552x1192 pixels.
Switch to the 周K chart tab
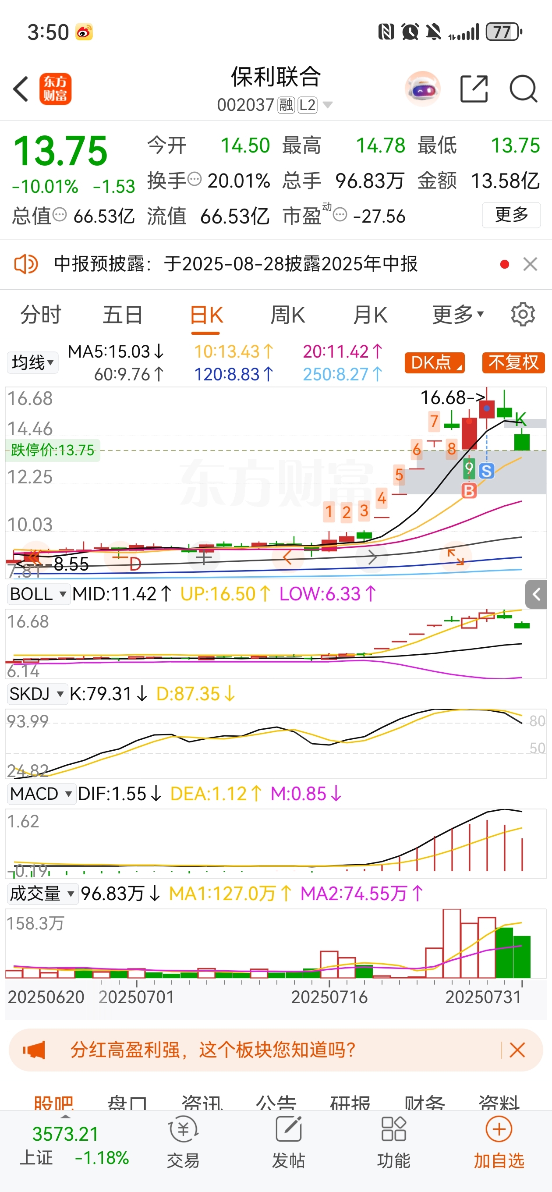(288, 315)
